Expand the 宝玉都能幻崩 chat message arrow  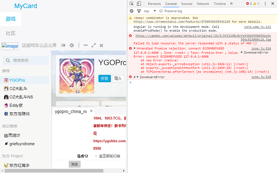tap(96, 156)
